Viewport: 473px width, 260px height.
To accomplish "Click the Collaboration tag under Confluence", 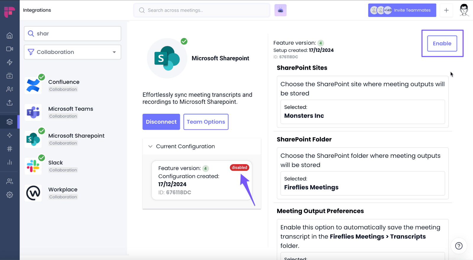I will pos(63,89).
